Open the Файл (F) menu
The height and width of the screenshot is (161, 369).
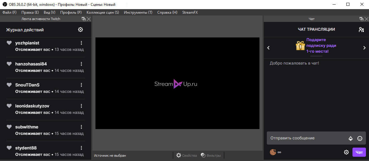(9, 12)
